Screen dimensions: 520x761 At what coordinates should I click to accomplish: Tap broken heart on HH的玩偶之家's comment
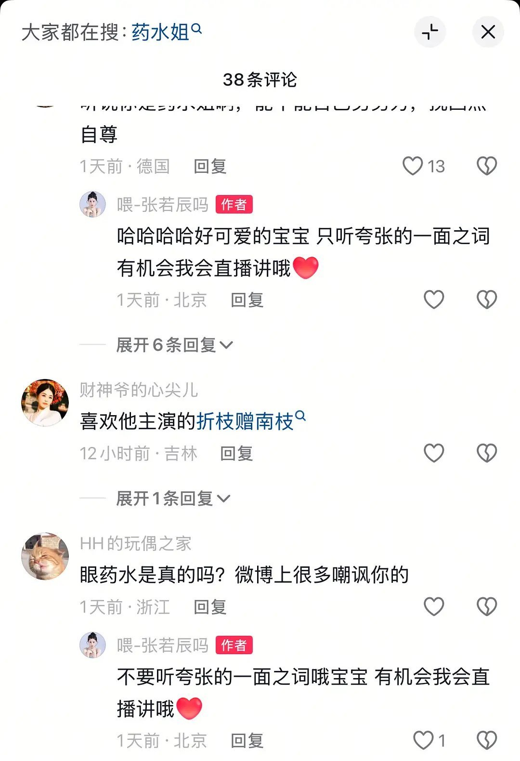[x=487, y=606]
